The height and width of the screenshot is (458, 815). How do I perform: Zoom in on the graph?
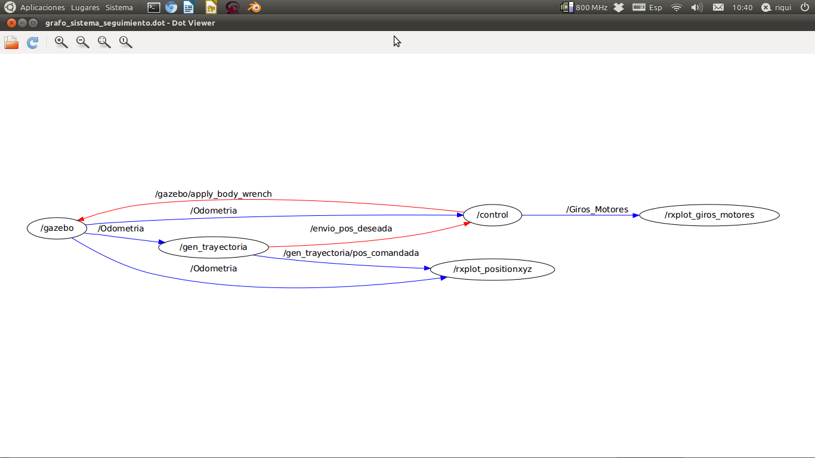click(61, 42)
